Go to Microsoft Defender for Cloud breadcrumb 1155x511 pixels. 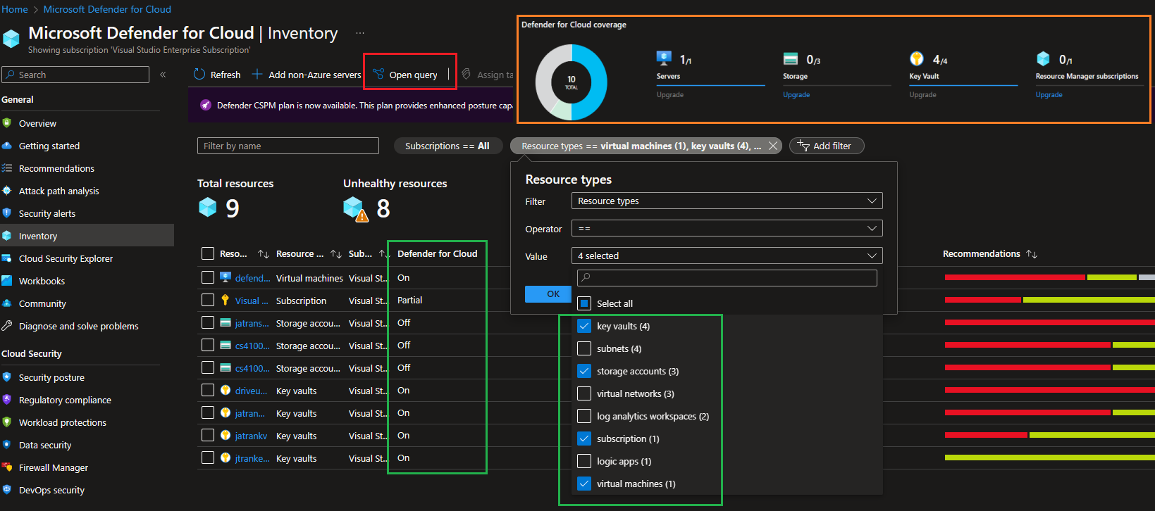point(107,9)
